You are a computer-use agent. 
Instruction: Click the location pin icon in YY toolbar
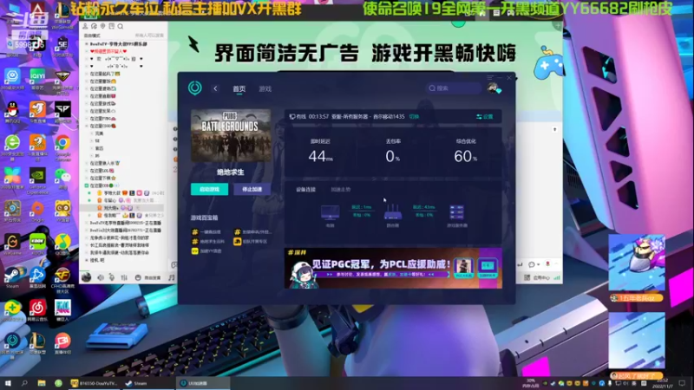(x=102, y=27)
